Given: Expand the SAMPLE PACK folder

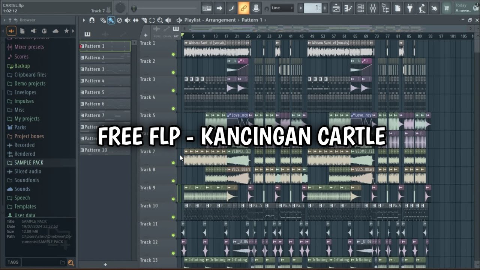Looking at the screenshot, I should [x=28, y=162].
